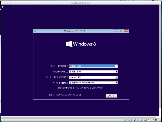Open the keyboard type (106/109 key) dropdown

coord(116,83)
